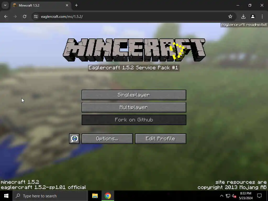Click the forward navigation arrow

15,16
